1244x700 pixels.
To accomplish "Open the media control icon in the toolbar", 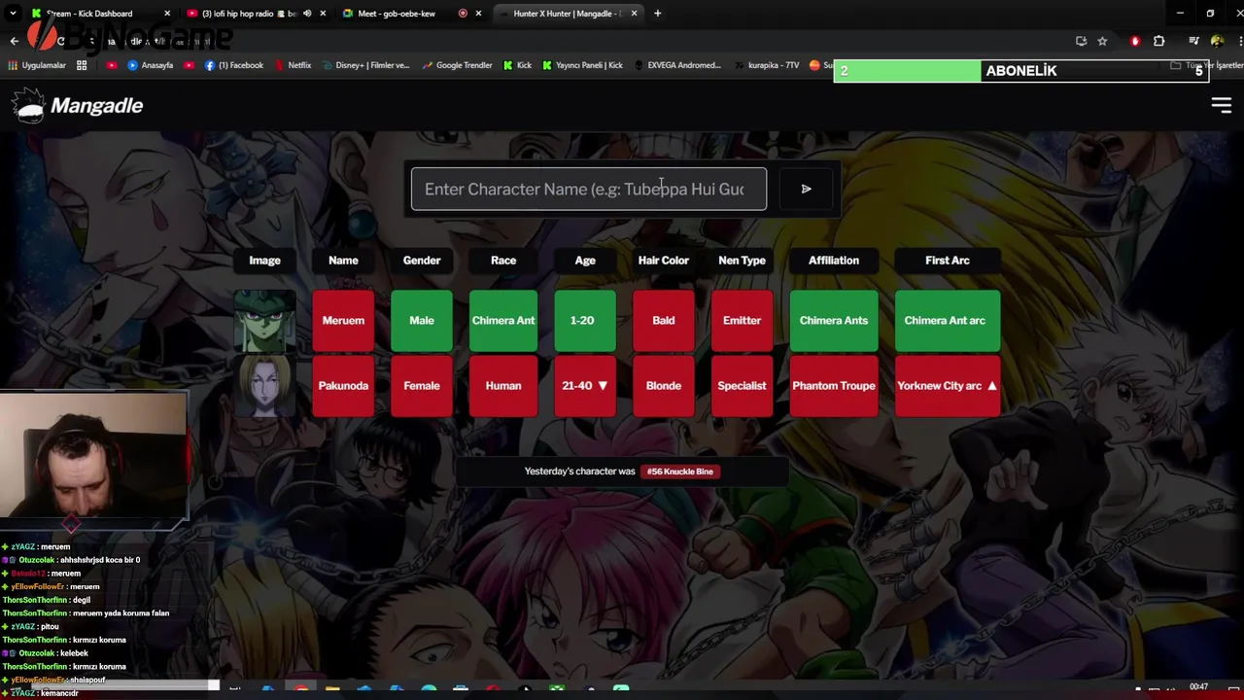I will (1193, 41).
